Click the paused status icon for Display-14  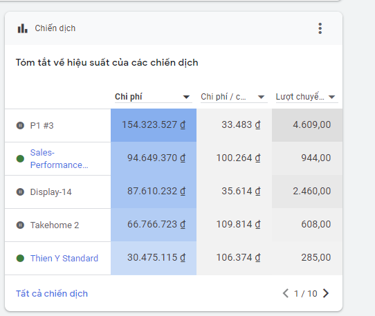[x=20, y=192]
